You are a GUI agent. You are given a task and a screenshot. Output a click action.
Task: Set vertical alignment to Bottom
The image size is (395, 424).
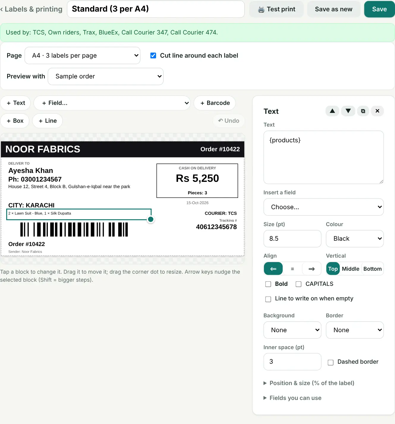372,269
